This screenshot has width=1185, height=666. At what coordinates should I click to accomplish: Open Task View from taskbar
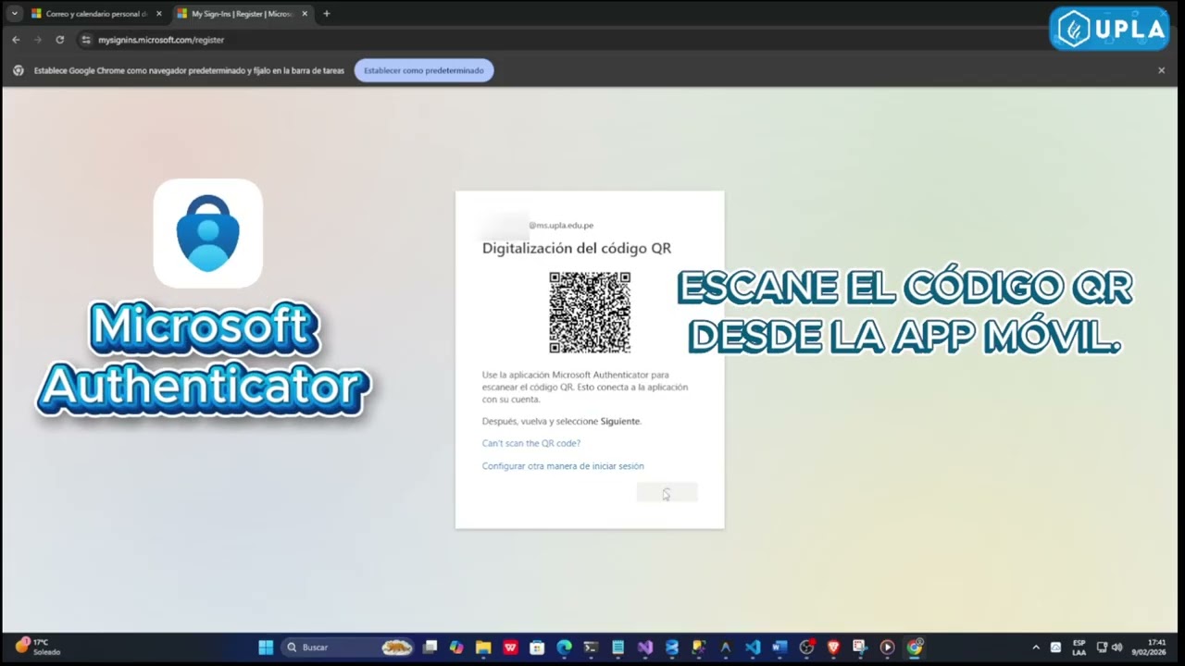click(x=430, y=647)
